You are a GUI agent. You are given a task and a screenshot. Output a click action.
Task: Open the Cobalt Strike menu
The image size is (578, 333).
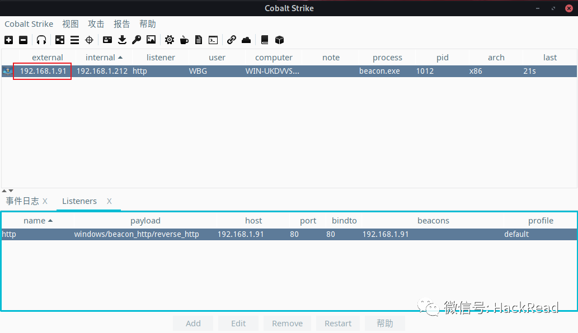[x=29, y=24]
